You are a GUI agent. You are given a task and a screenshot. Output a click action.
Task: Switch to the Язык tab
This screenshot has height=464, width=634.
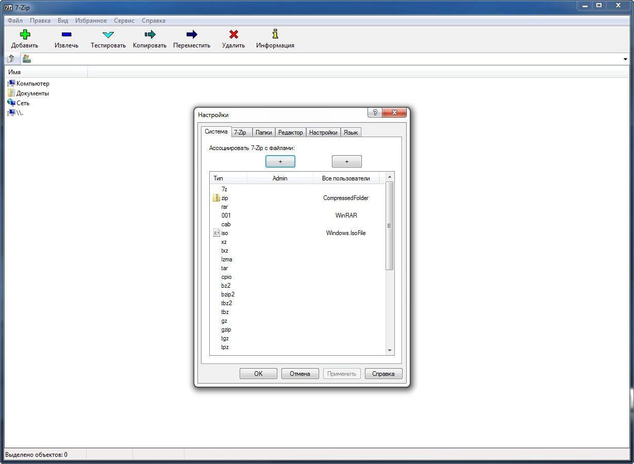(x=351, y=132)
